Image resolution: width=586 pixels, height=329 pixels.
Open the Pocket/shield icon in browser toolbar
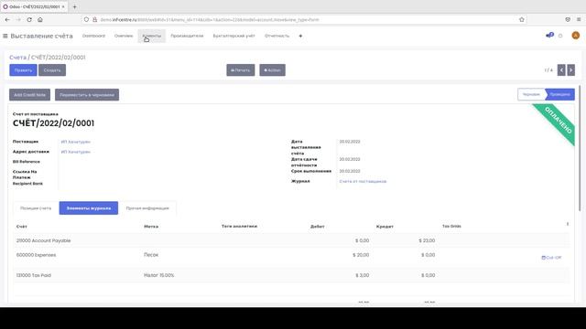(x=568, y=19)
